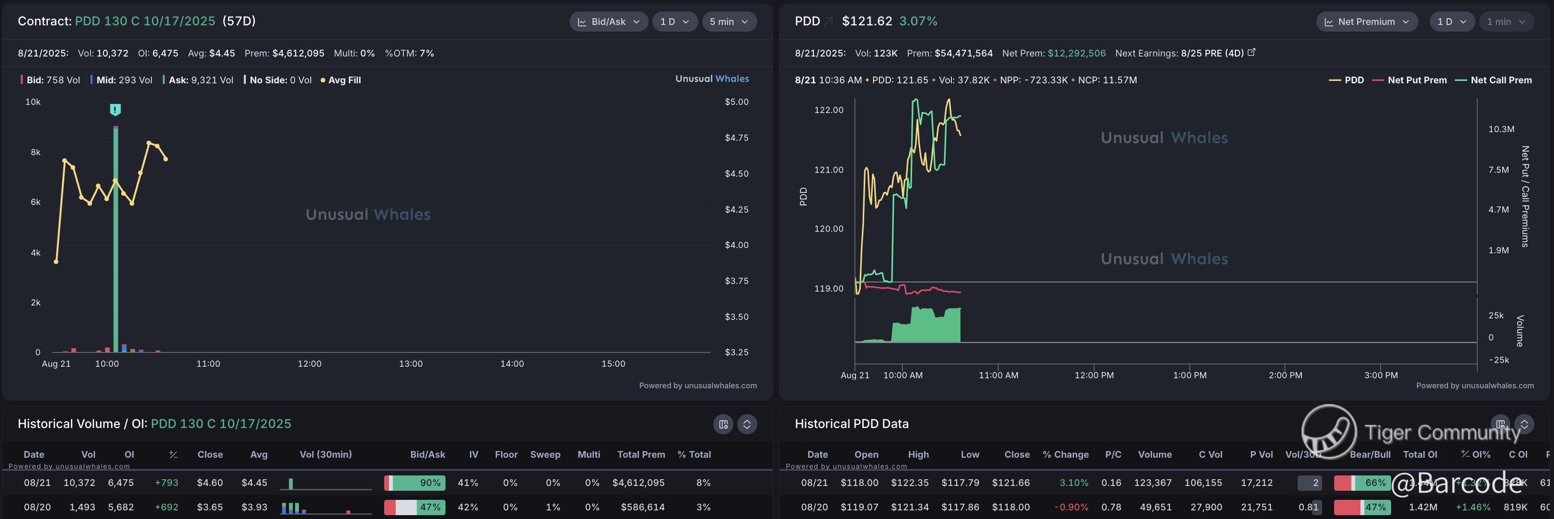
Task: Sort by the Total Prem column header
Action: click(x=640, y=454)
